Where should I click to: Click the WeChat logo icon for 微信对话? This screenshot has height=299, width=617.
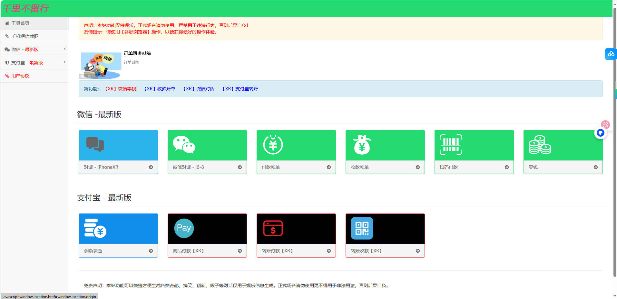pos(184,144)
